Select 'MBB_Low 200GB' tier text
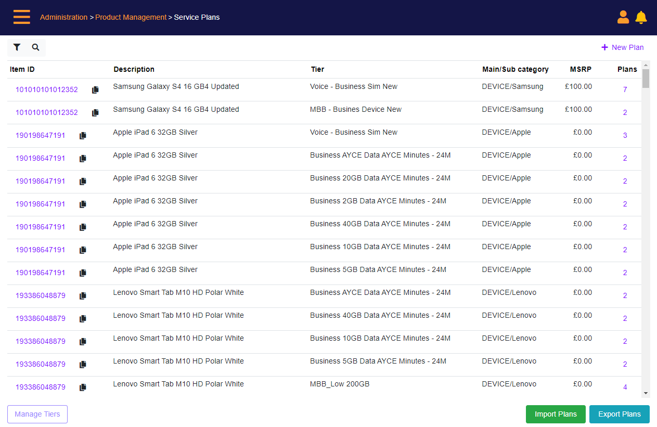The image size is (657, 427). (x=340, y=384)
